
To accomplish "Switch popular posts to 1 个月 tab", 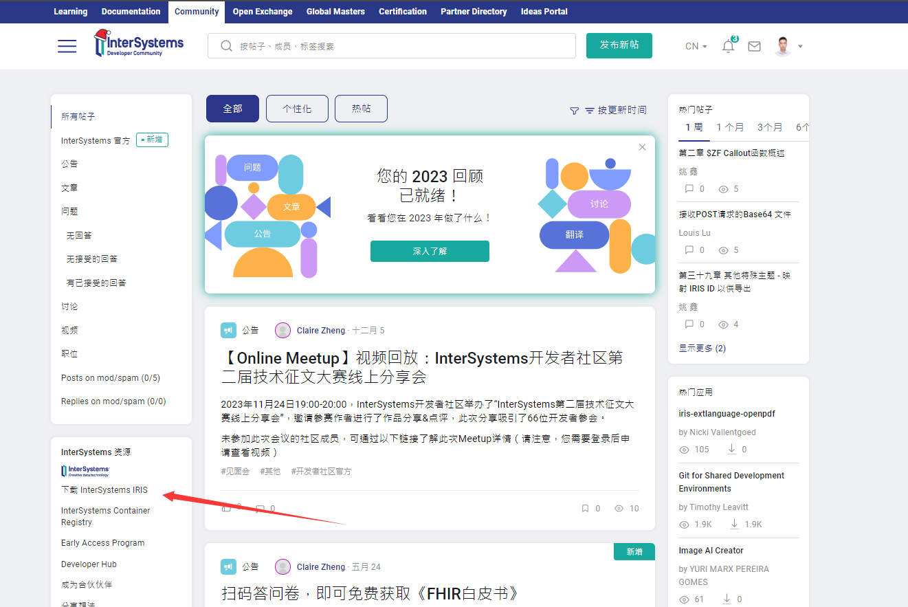I will (730, 127).
